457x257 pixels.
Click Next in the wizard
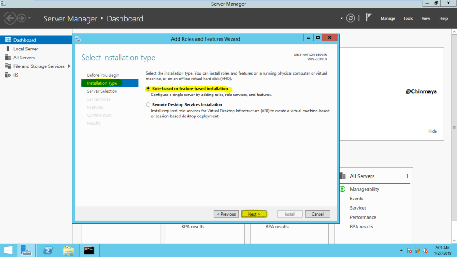(x=254, y=214)
